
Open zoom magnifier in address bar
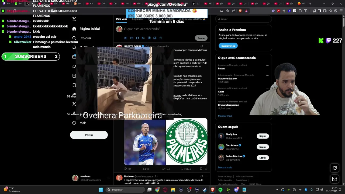tap(227, 11)
